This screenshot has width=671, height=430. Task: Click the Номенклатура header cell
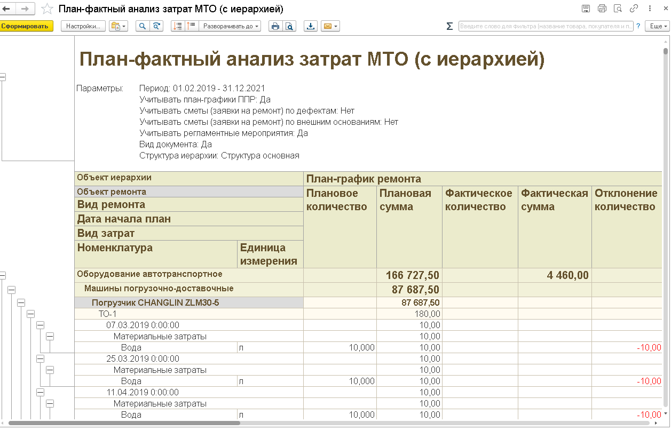click(156, 254)
